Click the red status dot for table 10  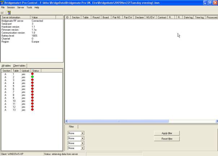(x=32, y=101)
